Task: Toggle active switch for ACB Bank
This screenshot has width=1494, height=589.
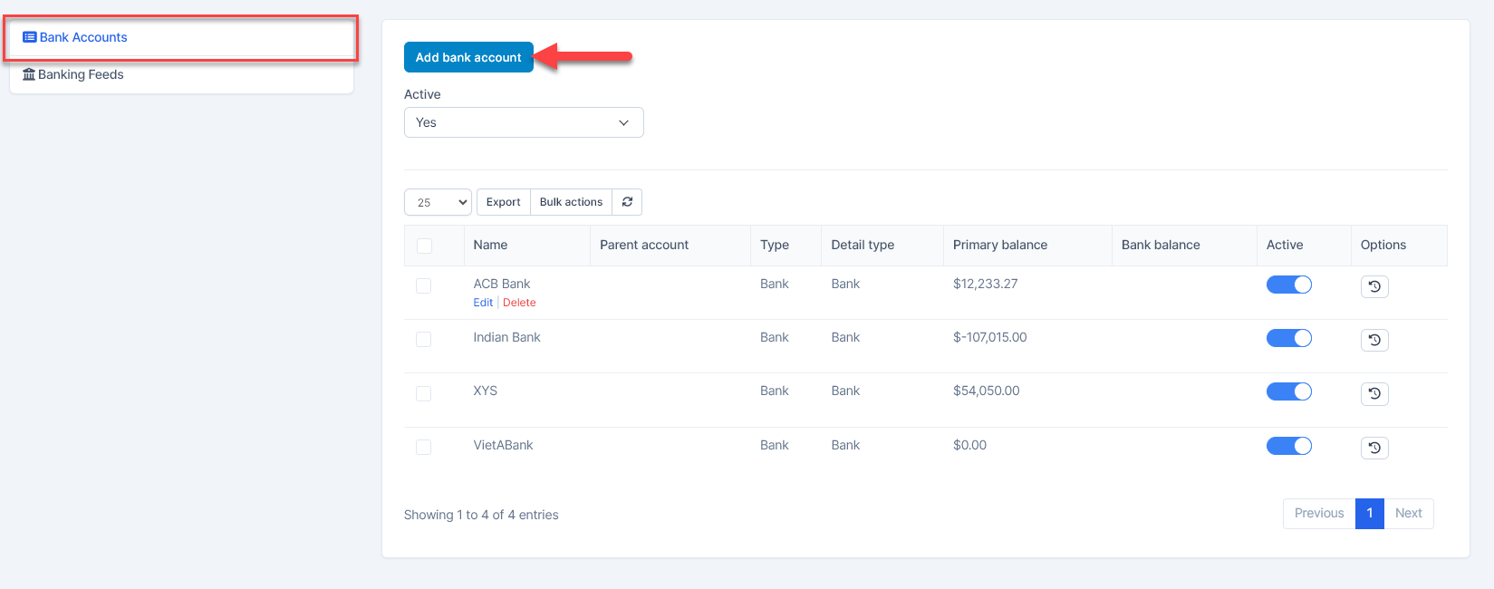Action: 1288,285
